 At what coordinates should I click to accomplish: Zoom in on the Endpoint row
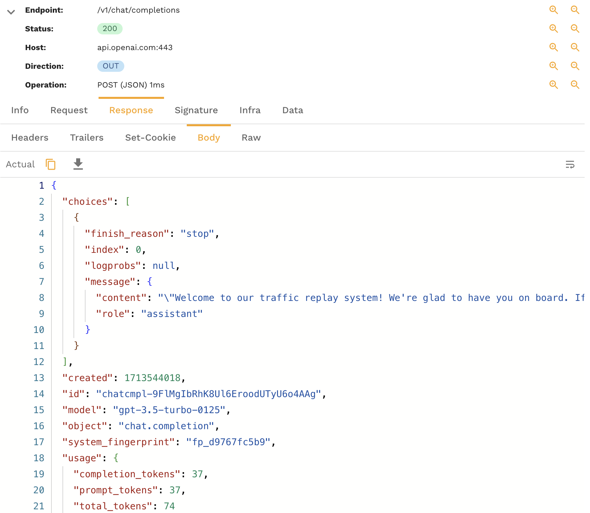tap(554, 10)
